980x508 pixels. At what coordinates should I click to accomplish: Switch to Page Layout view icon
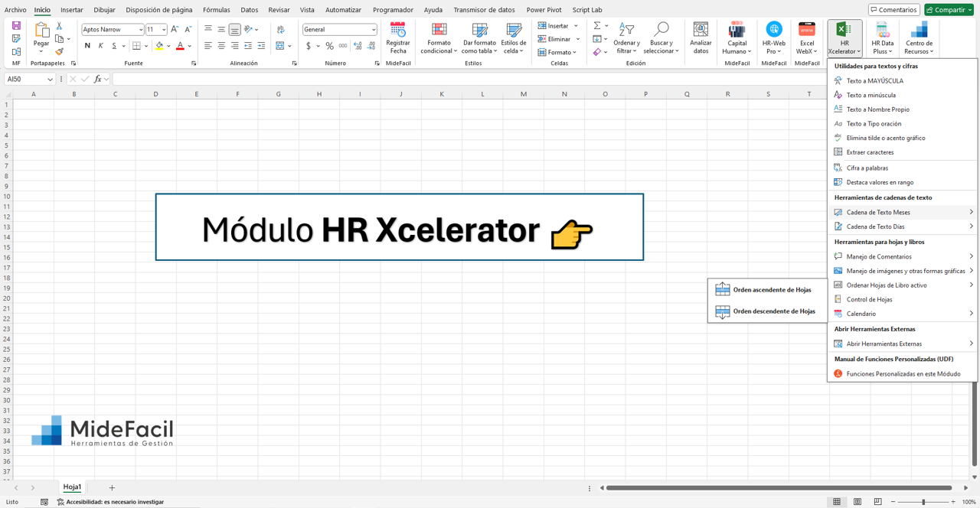[857, 502]
